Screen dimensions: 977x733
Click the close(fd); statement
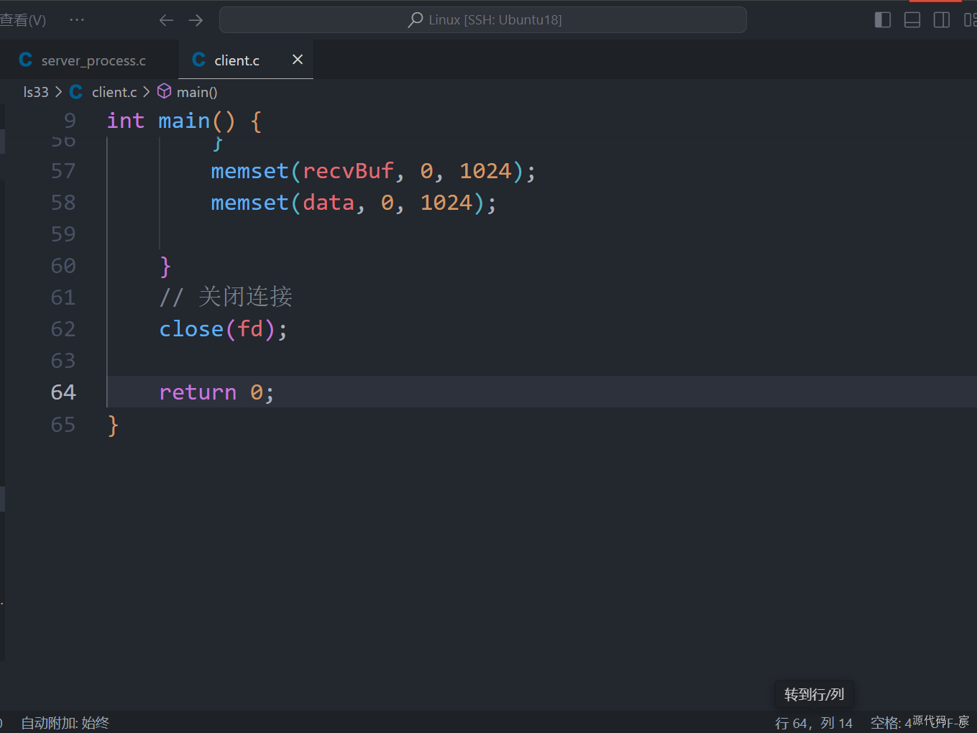[x=224, y=329]
